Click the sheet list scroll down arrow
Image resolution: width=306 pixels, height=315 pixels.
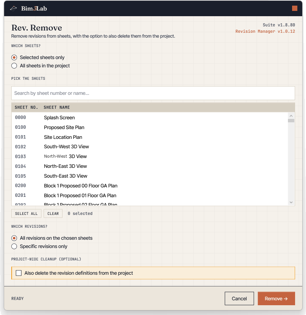tap(291, 202)
